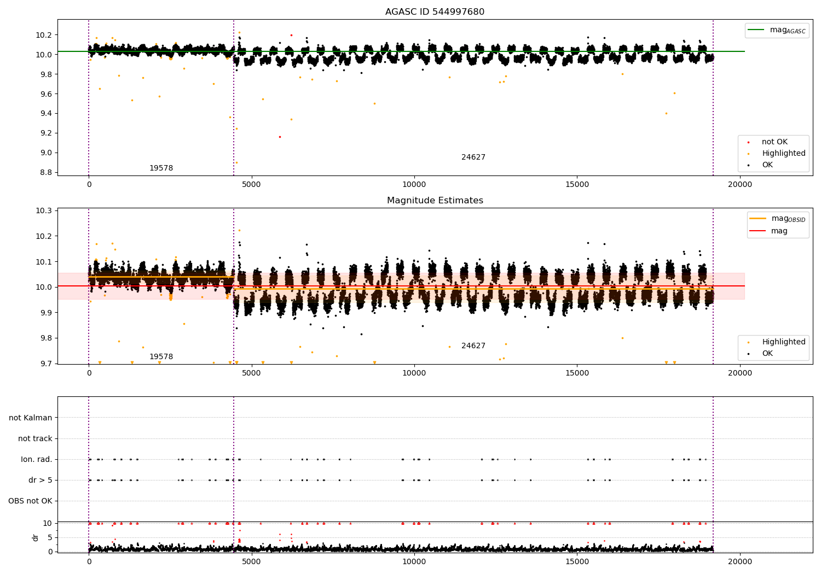This screenshot has height=574, width=821.
Task: Click the red 'mag' legend entry
Action: [x=779, y=231]
